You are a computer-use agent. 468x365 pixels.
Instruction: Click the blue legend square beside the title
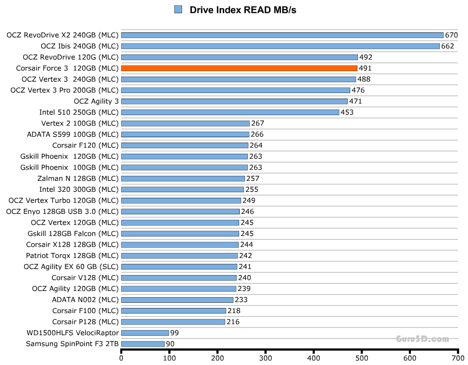tap(178, 9)
